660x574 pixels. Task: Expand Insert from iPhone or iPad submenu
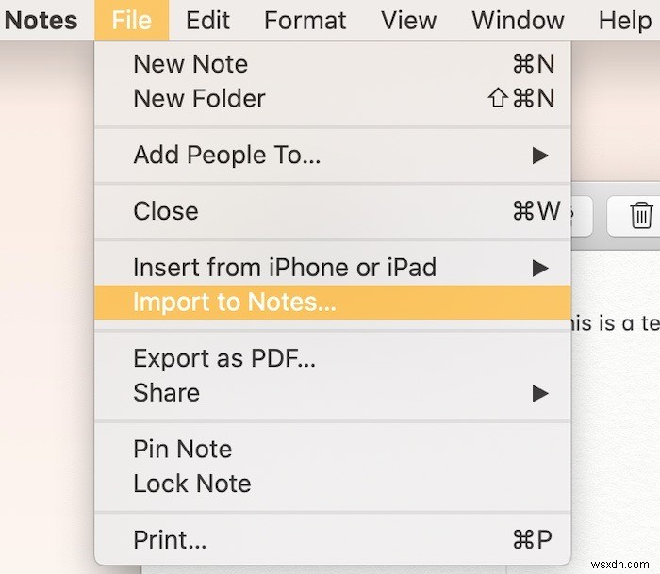(x=333, y=268)
